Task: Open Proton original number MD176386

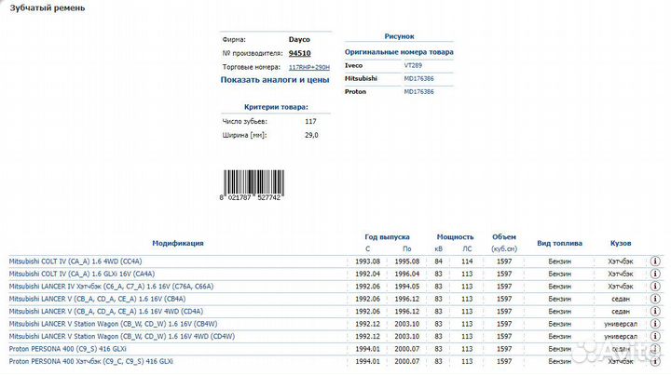Action: pyautogui.click(x=418, y=93)
